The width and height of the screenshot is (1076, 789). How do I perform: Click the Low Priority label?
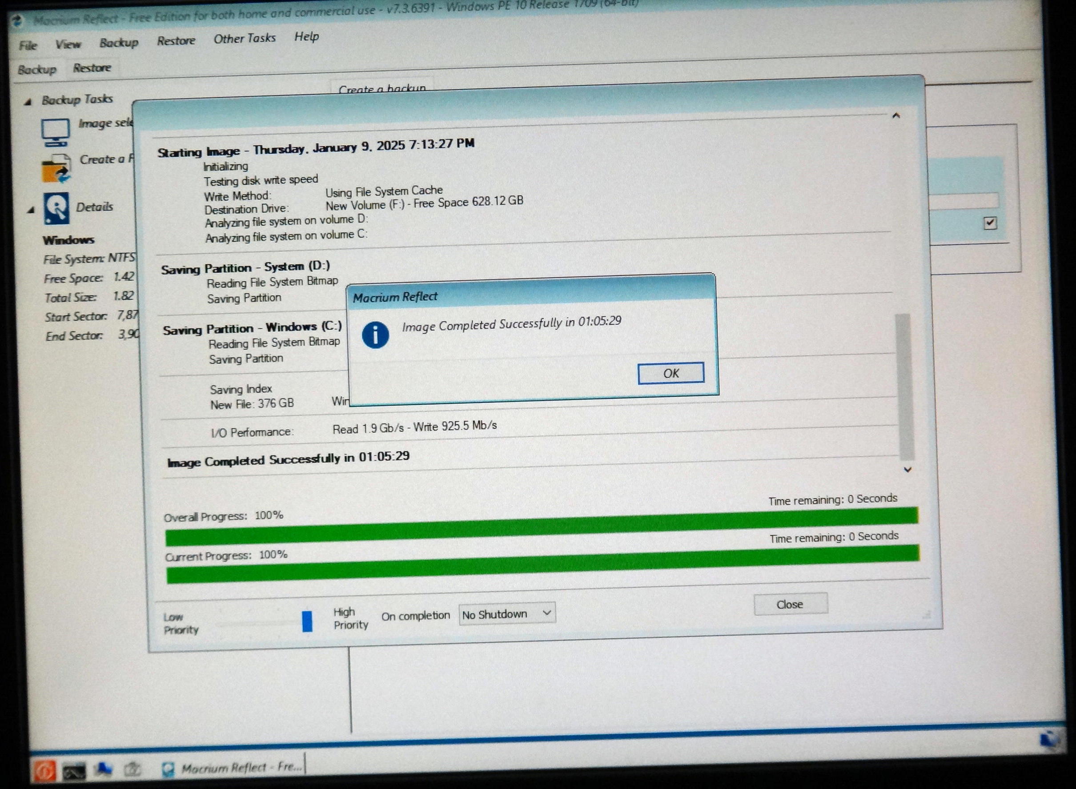(x=181, y=623)
